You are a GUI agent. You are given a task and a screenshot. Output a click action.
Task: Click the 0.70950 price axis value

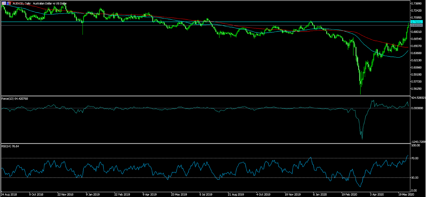(416, 18)
